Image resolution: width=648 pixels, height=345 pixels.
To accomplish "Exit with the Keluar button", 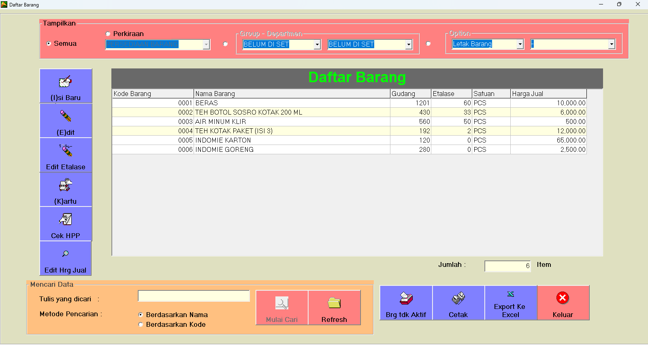I will coord(563,303).
